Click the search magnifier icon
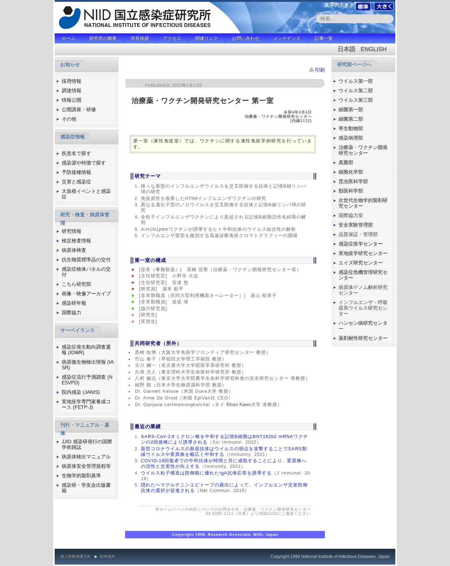 (387, 19)
